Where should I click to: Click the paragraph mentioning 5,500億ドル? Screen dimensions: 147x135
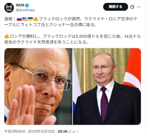[x=73, y=39]
